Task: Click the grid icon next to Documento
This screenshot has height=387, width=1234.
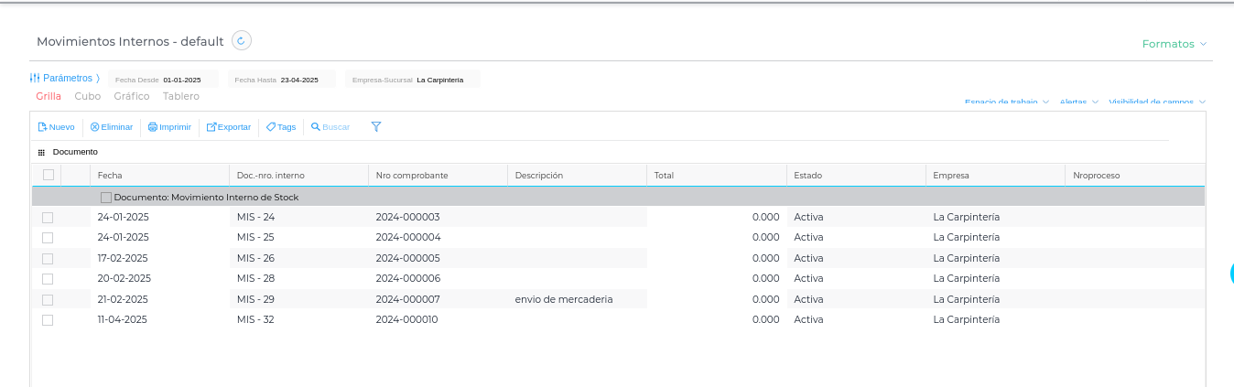Action: point(41,152)
